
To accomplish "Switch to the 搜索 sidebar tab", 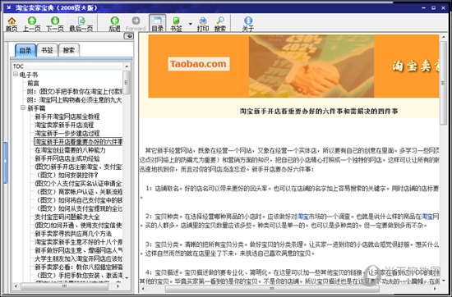I will pyautogui.click(x=69, y=50).
